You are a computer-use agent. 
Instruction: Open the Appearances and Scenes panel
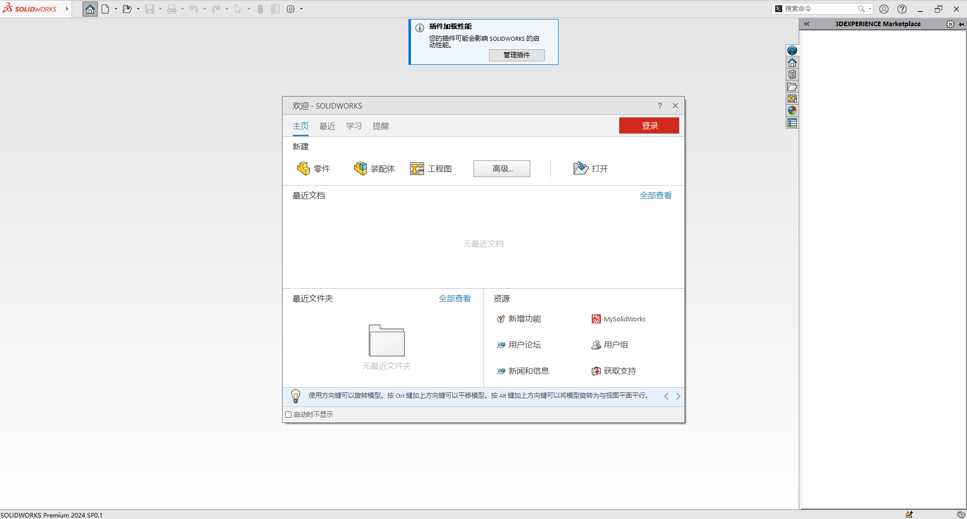tap(792, 110)
